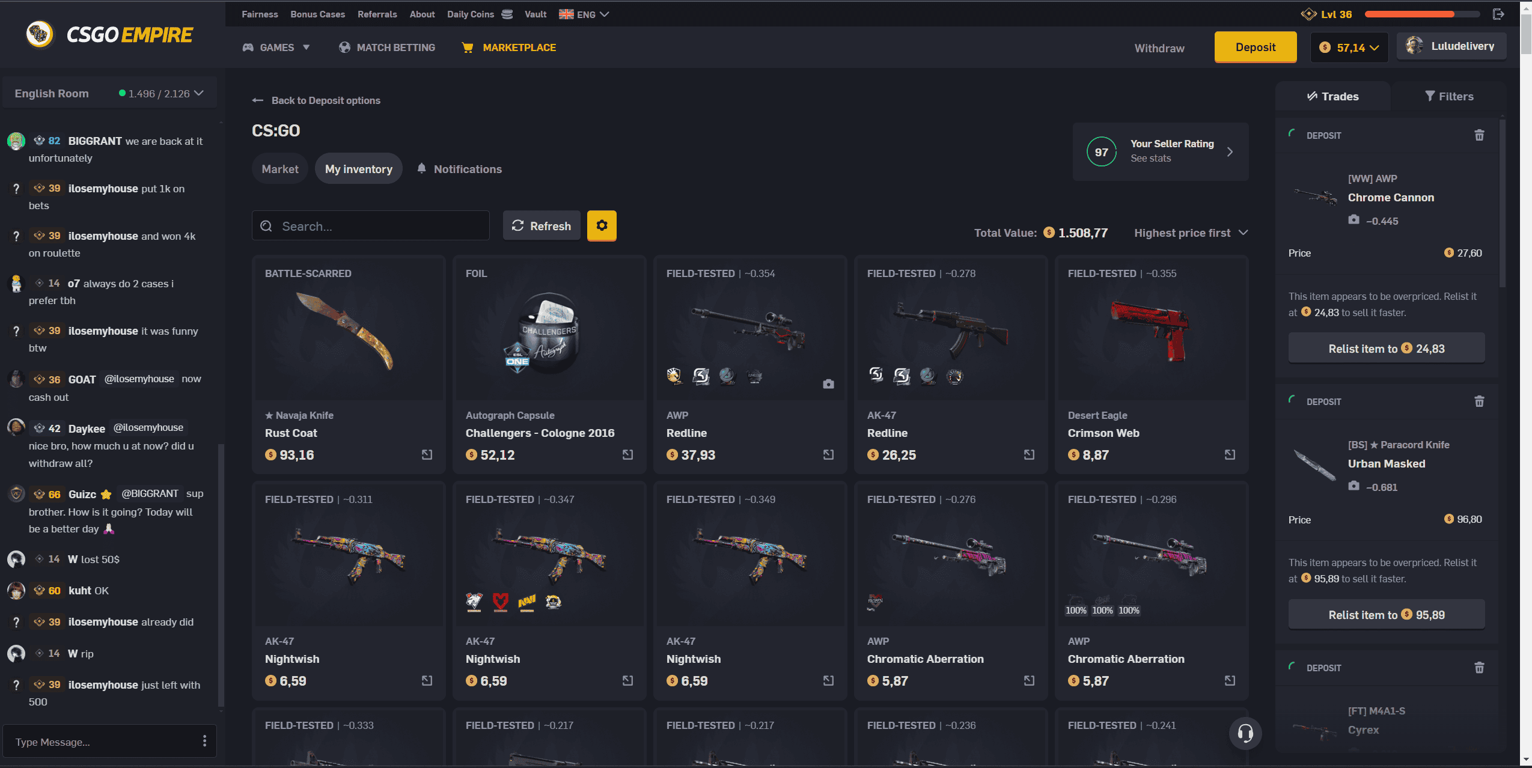Select Desert Eagle Crimson Web item image

pyautogui.click(x=1151, y=329)
